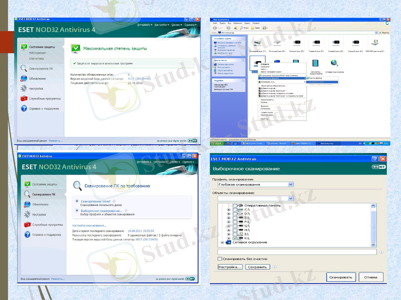
Task: Click the scan objects list vertical scrollbar
Action: click(x=373, y=225)
